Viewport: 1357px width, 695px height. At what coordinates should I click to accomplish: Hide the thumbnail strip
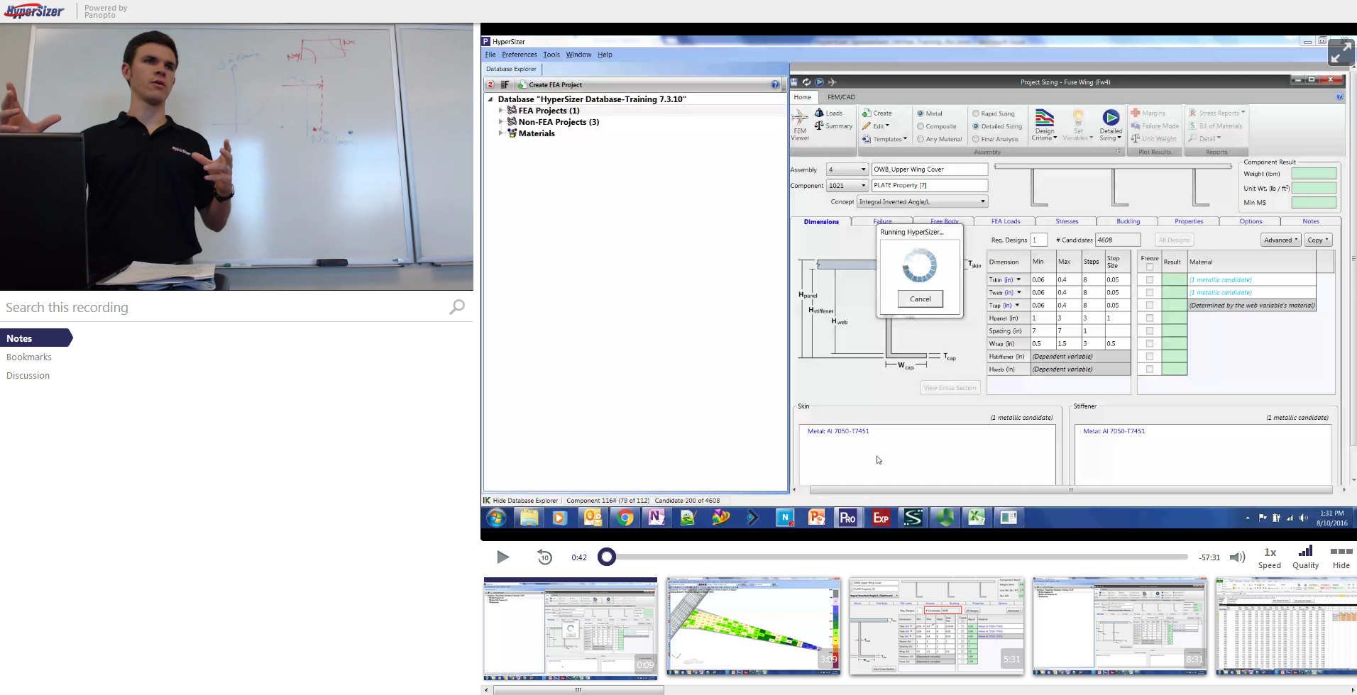point(1341,557)
